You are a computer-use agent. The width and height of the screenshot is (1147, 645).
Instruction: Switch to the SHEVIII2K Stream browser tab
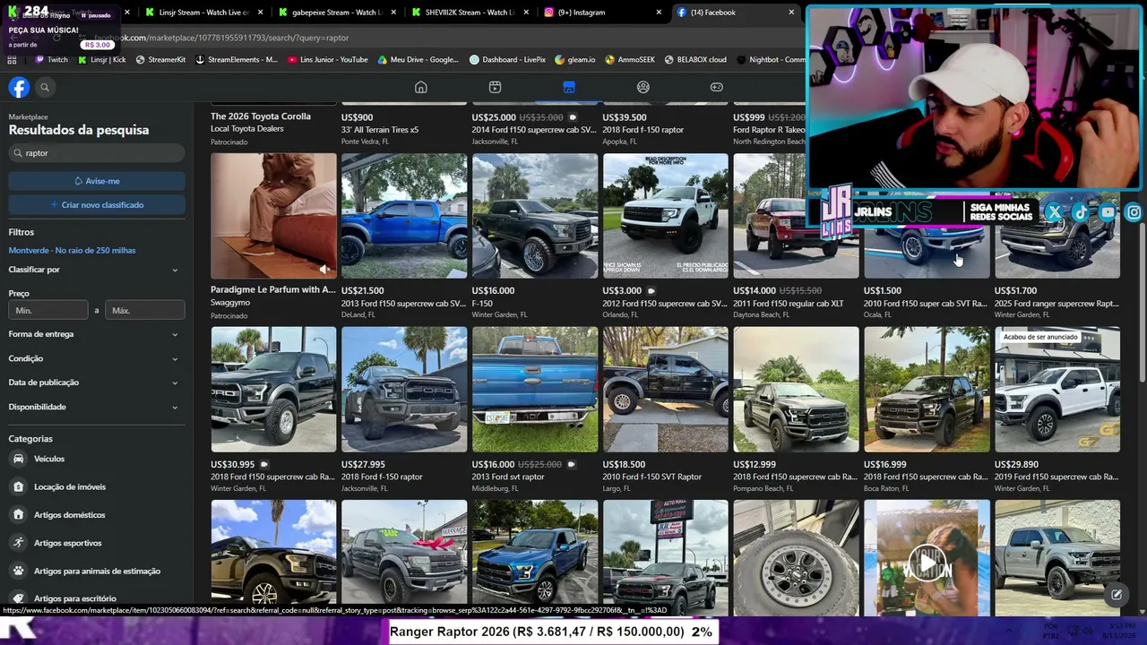coord(471,13)
